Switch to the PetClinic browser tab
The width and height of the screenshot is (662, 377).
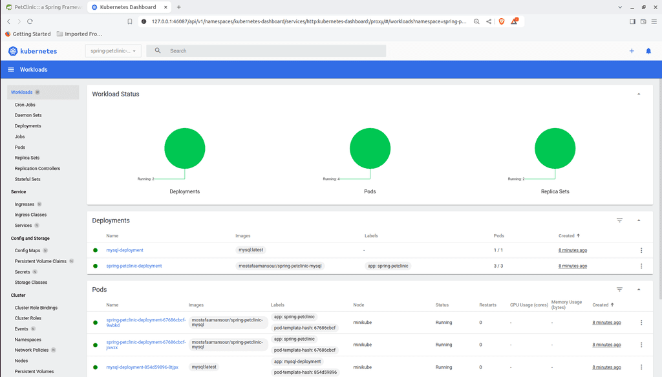(43, 7)
